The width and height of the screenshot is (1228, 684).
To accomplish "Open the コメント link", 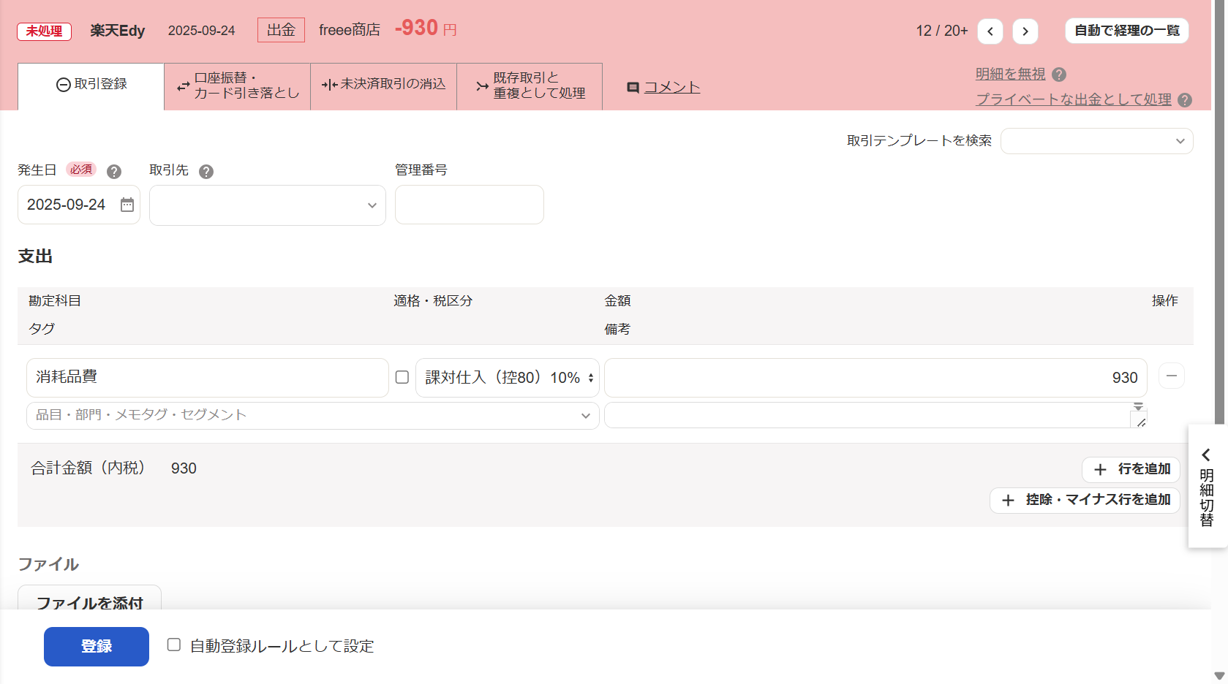I will tap(672, 88).
